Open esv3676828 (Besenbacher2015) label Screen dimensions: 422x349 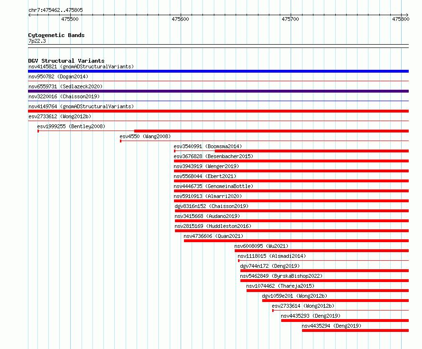[x=213, y=156]
